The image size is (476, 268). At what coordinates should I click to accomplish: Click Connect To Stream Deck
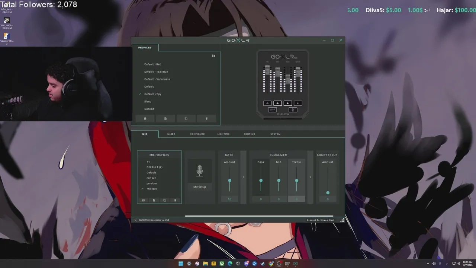(x=321, y=220)
